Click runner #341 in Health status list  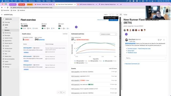[28, 56]
